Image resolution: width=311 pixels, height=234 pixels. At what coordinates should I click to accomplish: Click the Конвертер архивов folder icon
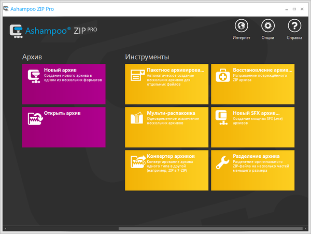pos(138,161)
